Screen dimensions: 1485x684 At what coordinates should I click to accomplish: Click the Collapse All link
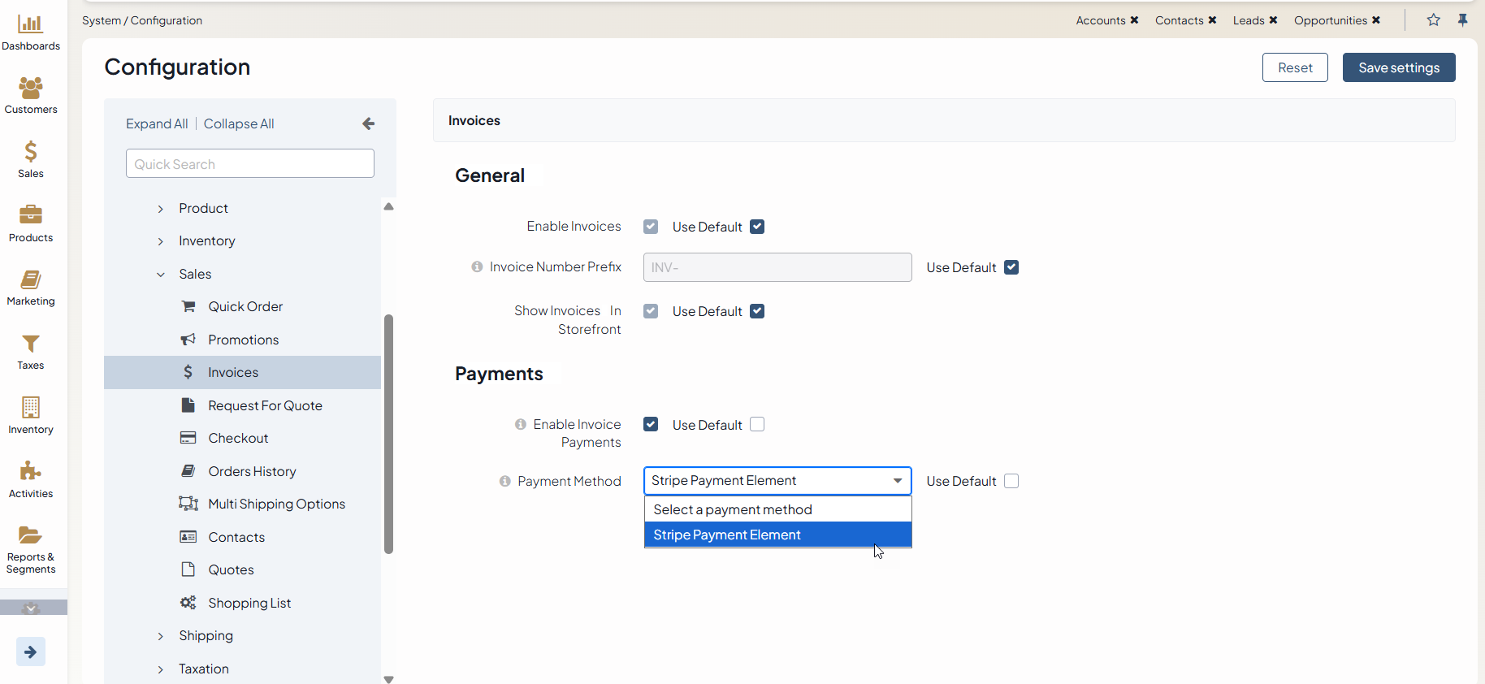pos(239,123)
